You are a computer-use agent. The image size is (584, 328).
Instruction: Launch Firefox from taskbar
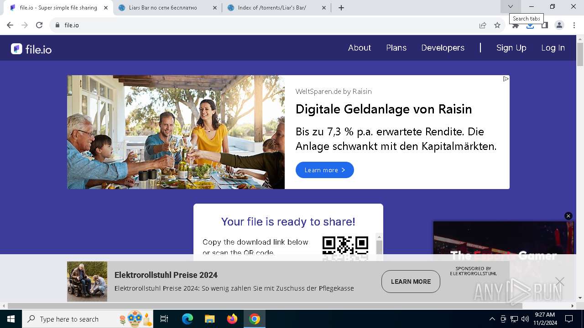[232, 319]
